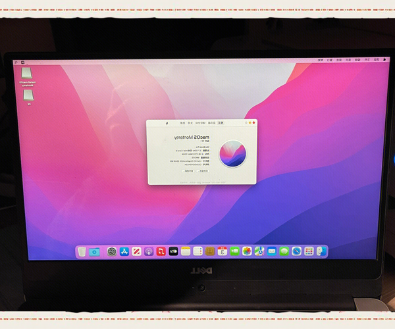Open the App Store dock icon
This screenshot has width=395, height=329.
pyautogui.click(x=124, y=251)
